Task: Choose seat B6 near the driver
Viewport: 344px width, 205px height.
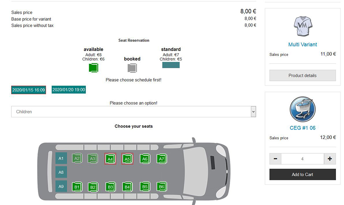Action: tap(161, 187)
